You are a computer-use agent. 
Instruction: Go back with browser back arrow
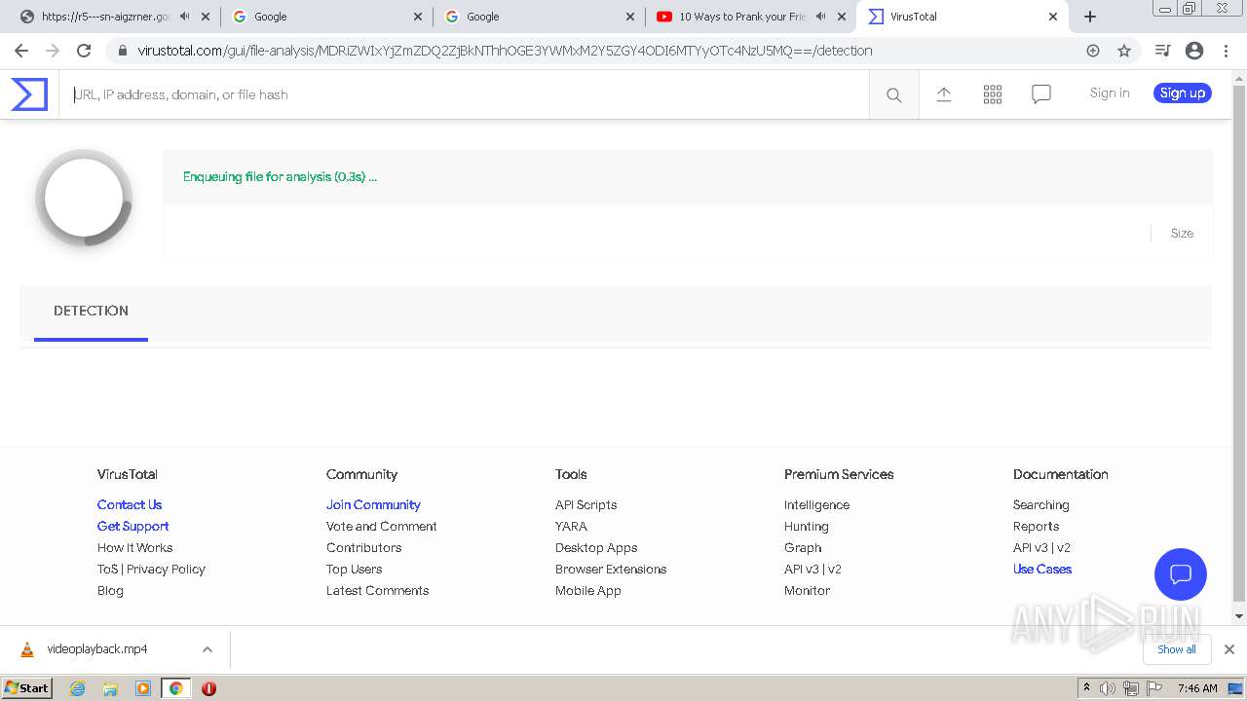coord(21,51)
